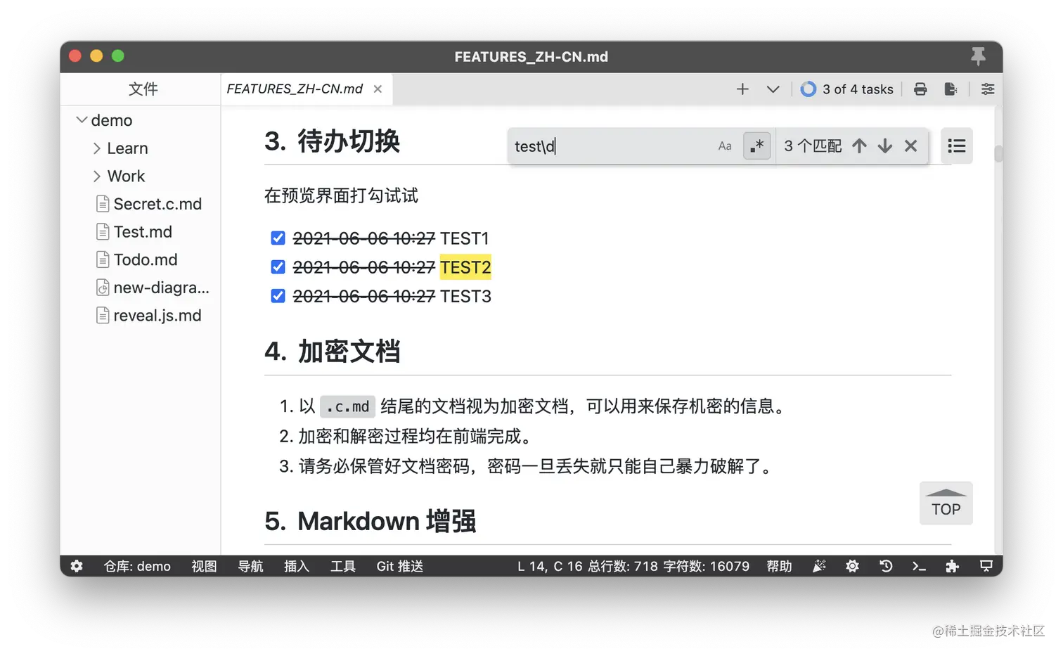Open the 导航 menu

tap(250, 566)
